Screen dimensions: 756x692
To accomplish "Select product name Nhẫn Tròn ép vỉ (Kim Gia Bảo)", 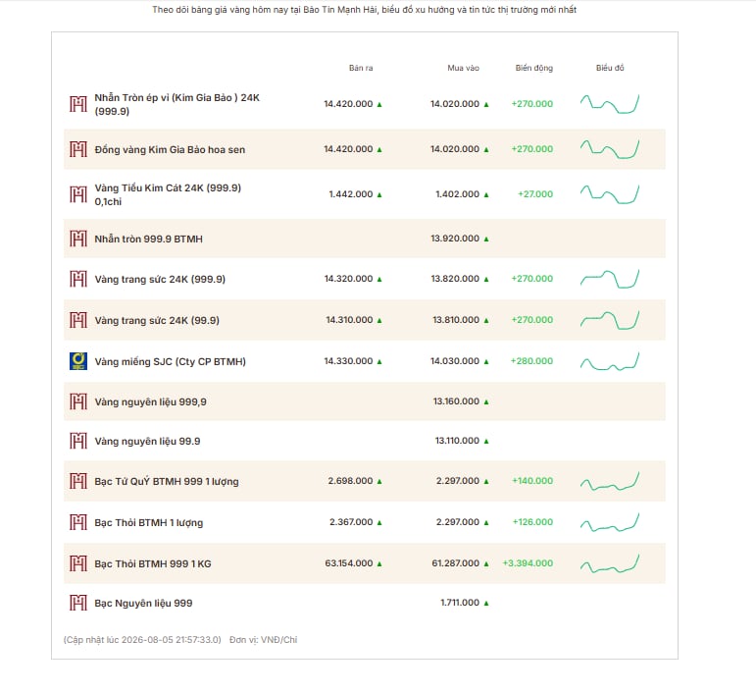I will point(176,104).
